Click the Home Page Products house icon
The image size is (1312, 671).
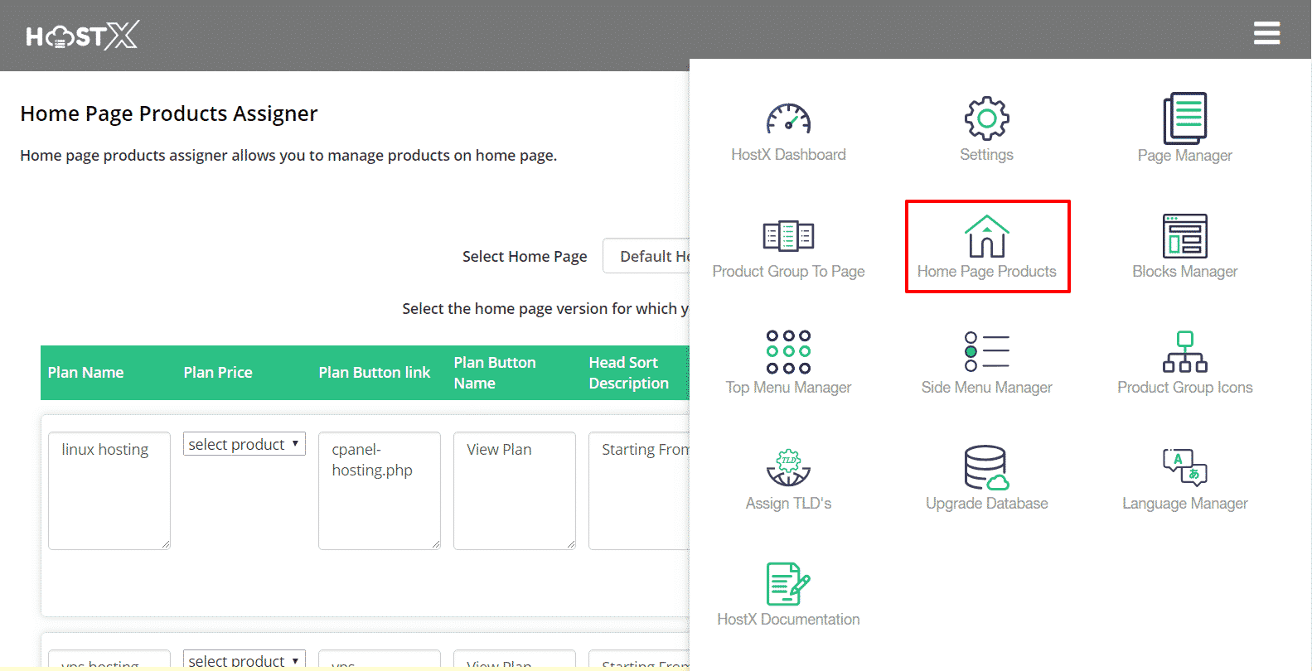(x=986, y=237)
